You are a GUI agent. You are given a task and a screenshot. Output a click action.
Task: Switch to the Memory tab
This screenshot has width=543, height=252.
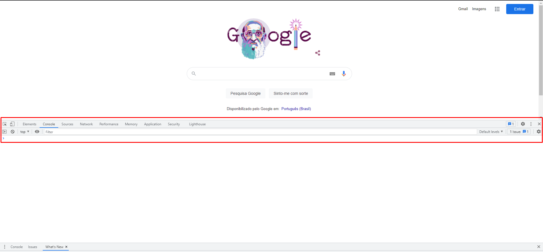point(131,124)
